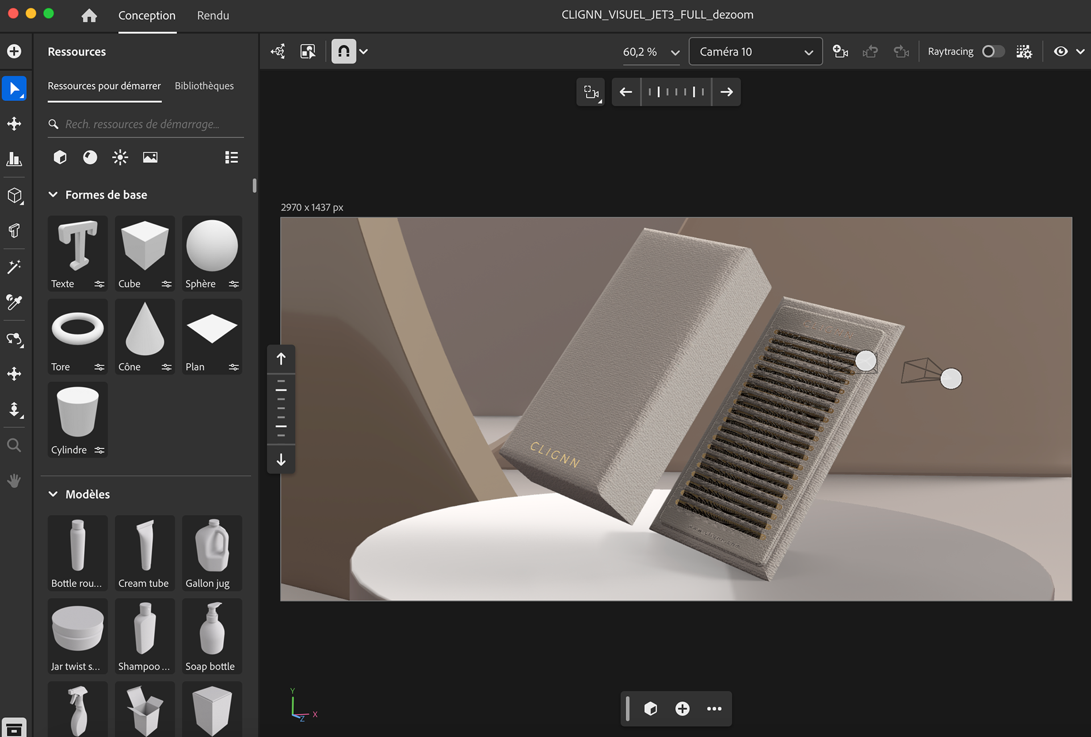
Task: Add a camera bookmark icon
Action: 840,52
